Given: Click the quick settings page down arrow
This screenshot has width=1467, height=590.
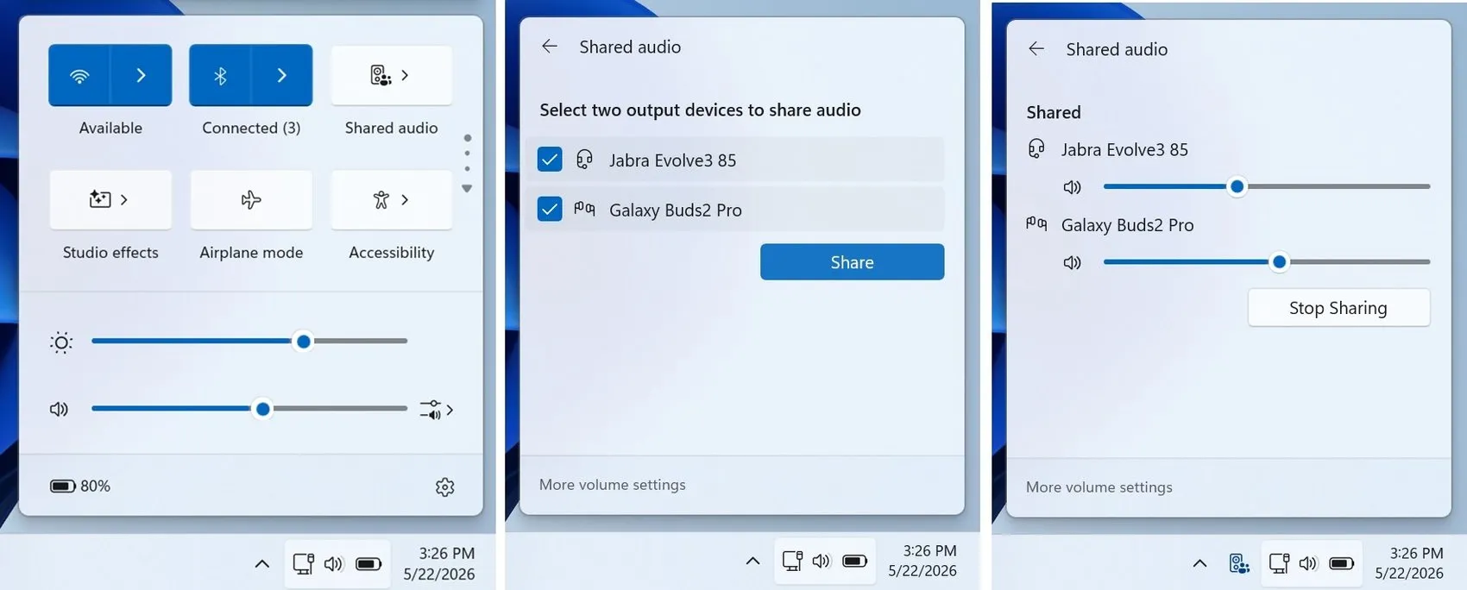Looking at the screenshot, I should (x=467, y=188).
